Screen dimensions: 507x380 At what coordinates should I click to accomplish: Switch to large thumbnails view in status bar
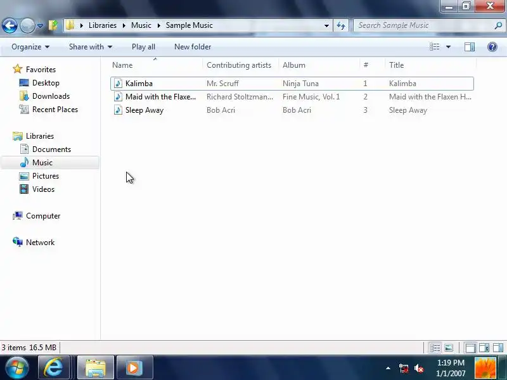[x=449, y=348]
